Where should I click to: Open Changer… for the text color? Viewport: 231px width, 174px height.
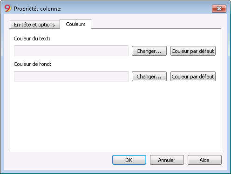[x=149, y=51]
